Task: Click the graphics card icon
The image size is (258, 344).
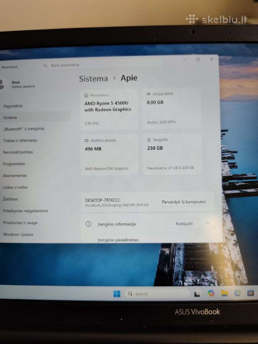Action: (x=87, y=141)
